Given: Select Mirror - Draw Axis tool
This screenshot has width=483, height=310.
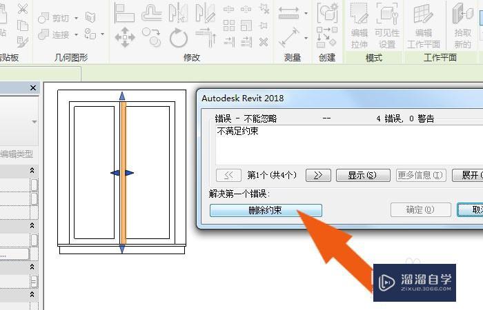Looking at the screenshot, I should 205,13.
